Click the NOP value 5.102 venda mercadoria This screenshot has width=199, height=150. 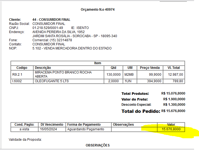pos(72,48)
